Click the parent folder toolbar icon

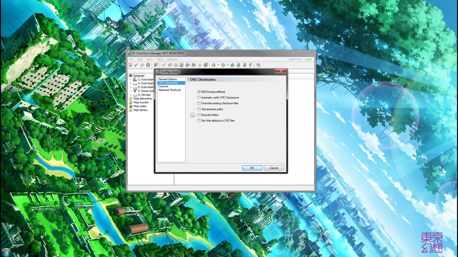coord(232,65)
